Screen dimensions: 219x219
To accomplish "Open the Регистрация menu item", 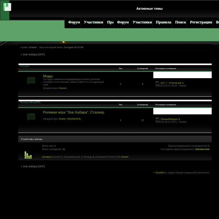I will [x=201, y=22].
